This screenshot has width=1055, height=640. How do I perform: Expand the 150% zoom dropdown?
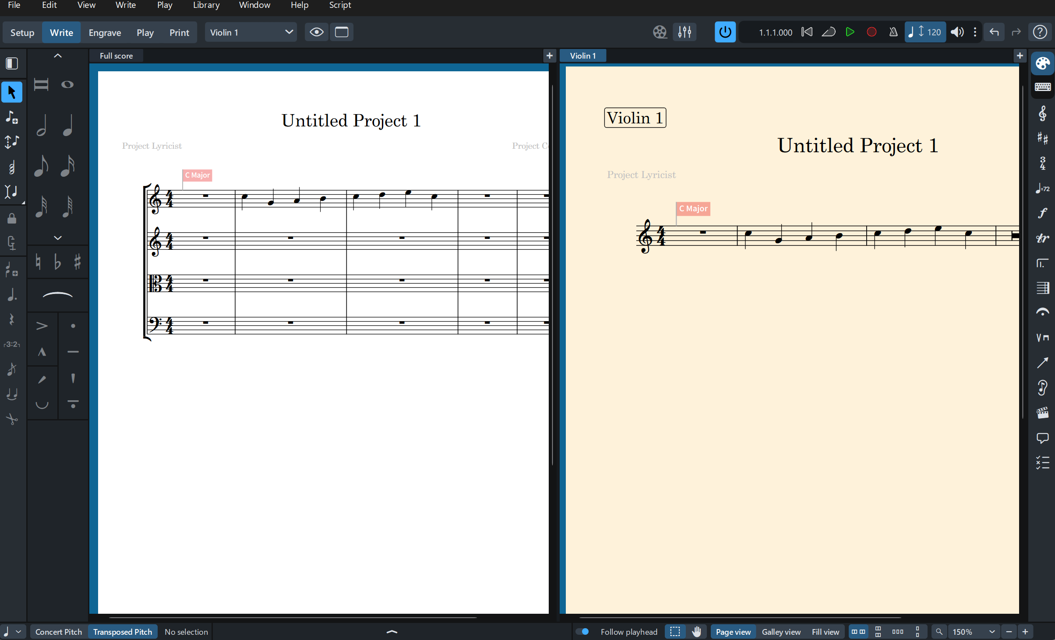coord(992,632)
